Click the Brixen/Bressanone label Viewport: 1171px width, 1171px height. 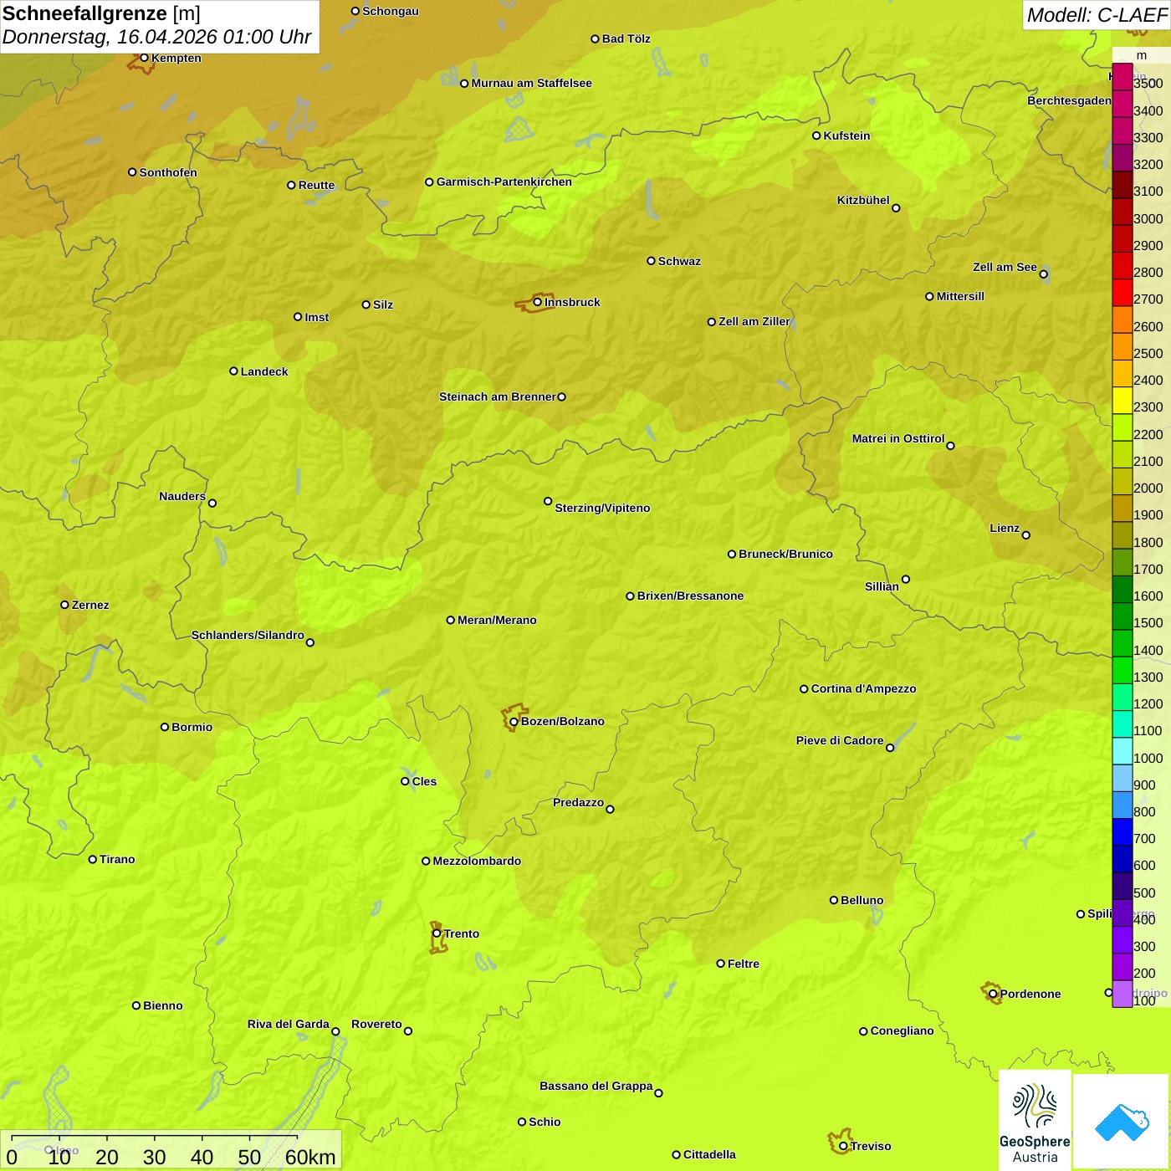point(690,596)
